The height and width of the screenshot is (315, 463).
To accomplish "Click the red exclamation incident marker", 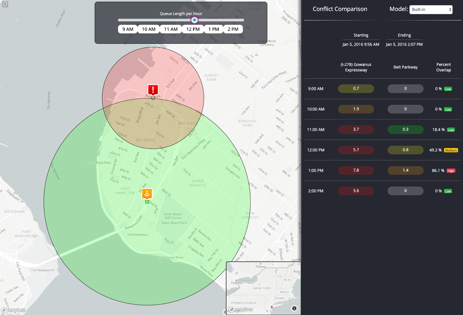I will [153, 90].
